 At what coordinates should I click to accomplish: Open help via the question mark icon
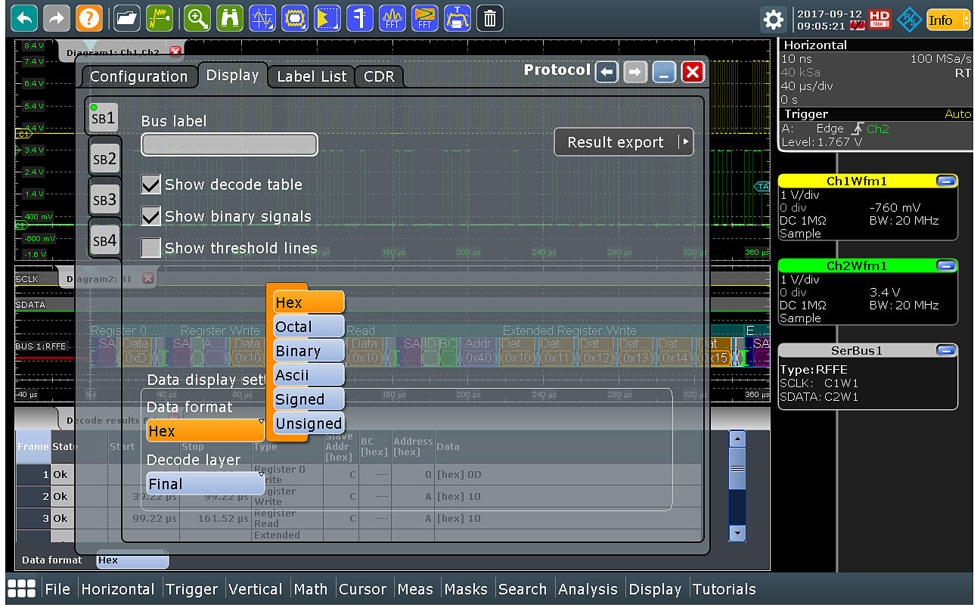[88, 17]
